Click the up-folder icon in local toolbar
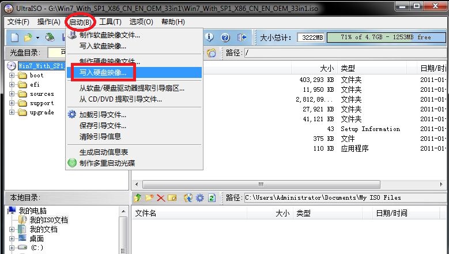The width and height of the screenshot is (449, 254). 138,198
